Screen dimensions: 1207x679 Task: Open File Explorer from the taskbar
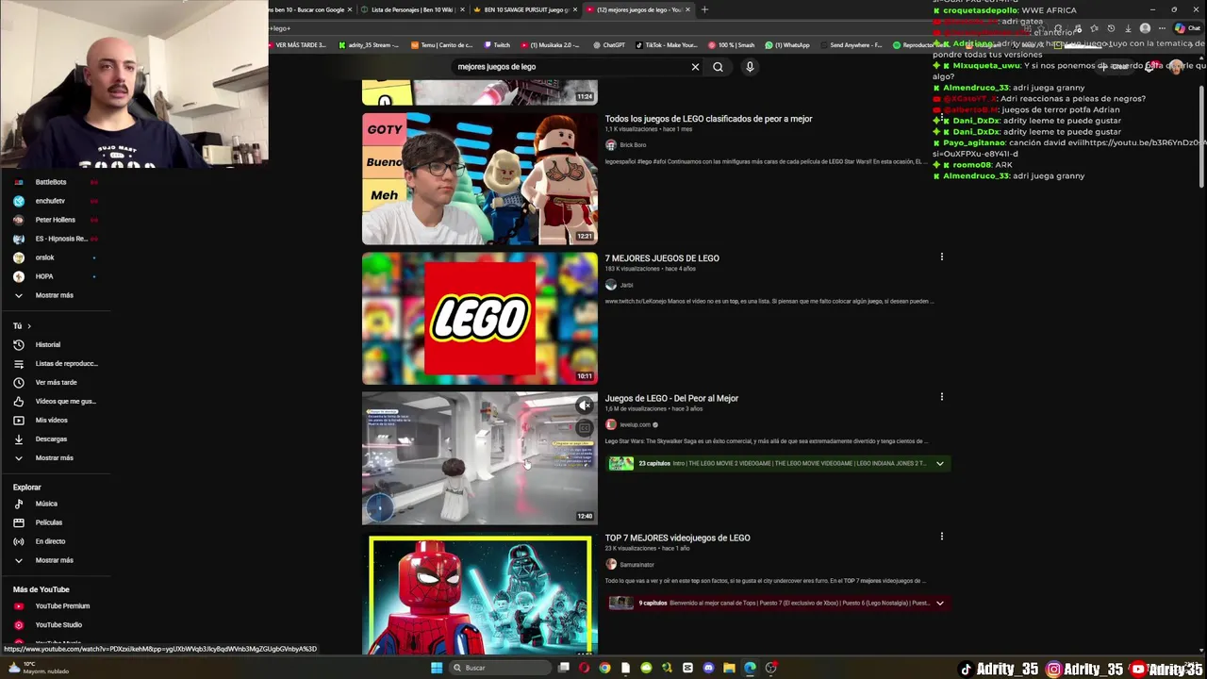729,668
